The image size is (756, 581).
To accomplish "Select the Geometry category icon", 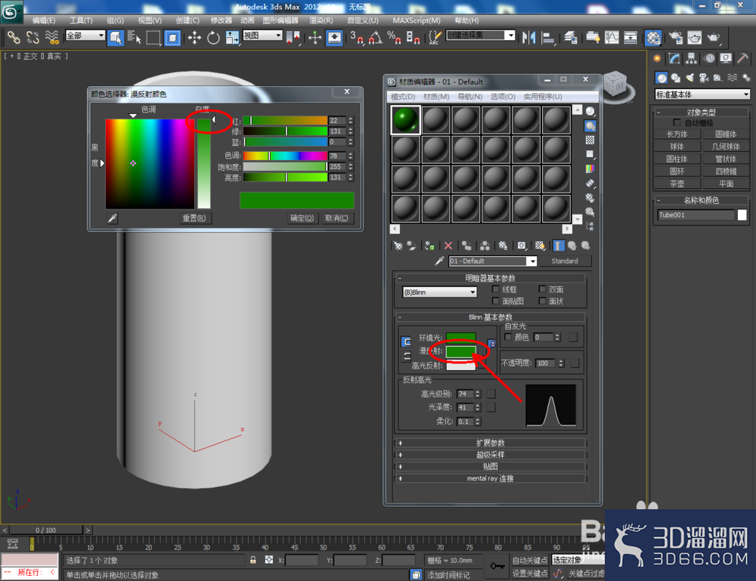I will point(661,78).
